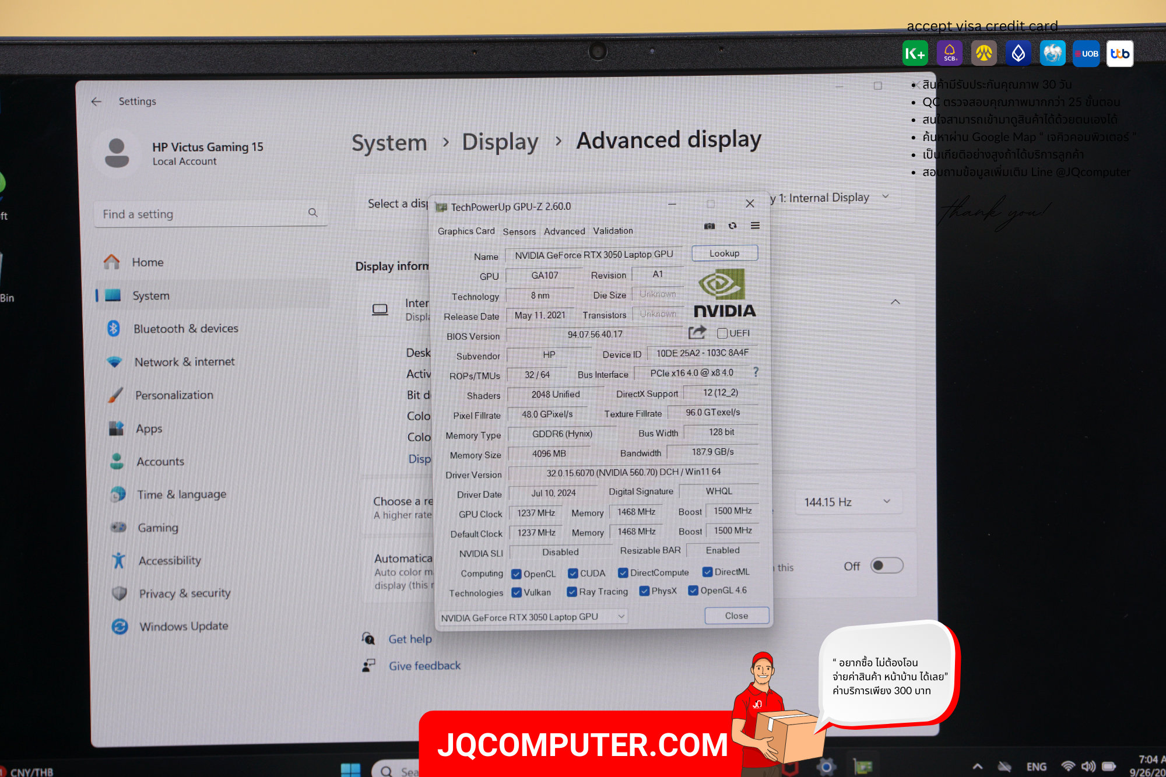Click the ENG language indicator

click(x=1036, y=767)
